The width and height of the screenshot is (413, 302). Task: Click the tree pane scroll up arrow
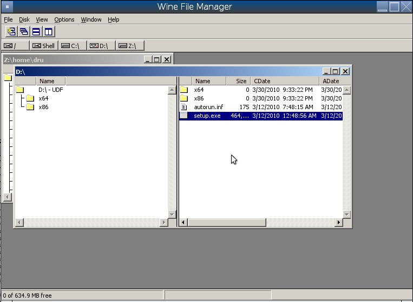(172, 90)
